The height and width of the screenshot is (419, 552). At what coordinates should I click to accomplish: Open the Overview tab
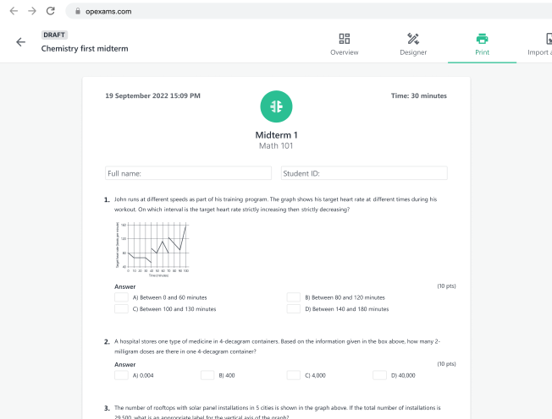point(345,52)
